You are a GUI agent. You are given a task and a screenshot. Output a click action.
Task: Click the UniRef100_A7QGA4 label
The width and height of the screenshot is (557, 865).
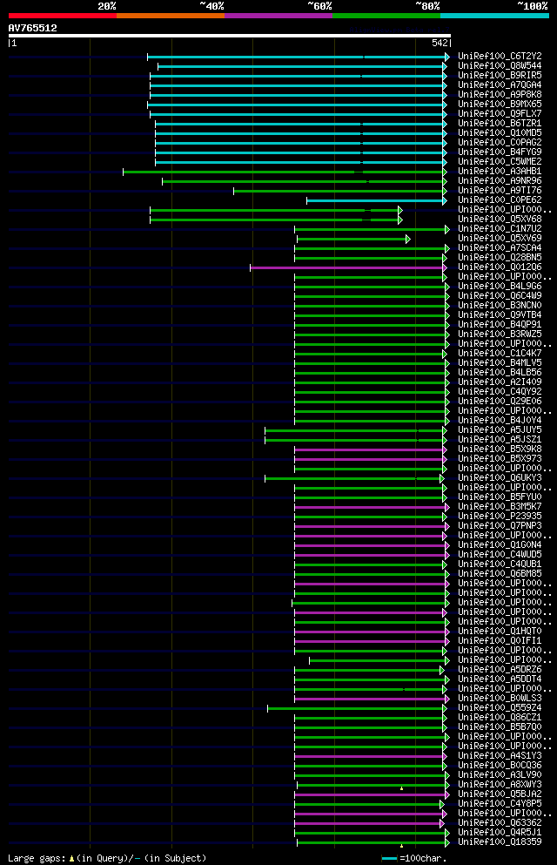[x=500, y=85]
